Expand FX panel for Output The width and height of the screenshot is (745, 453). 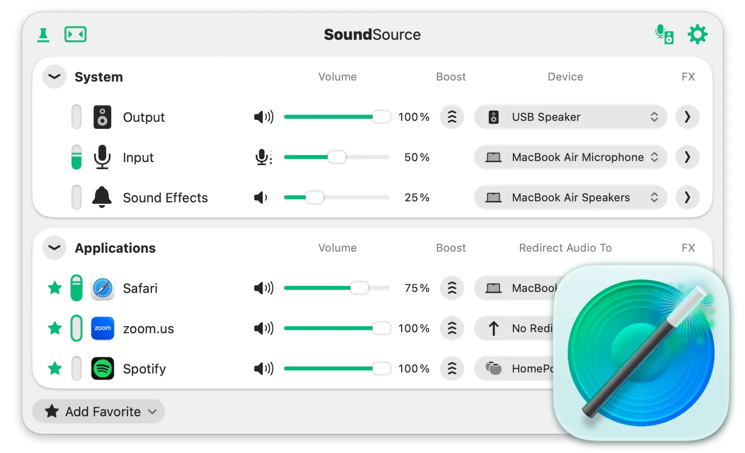[688, 117]
